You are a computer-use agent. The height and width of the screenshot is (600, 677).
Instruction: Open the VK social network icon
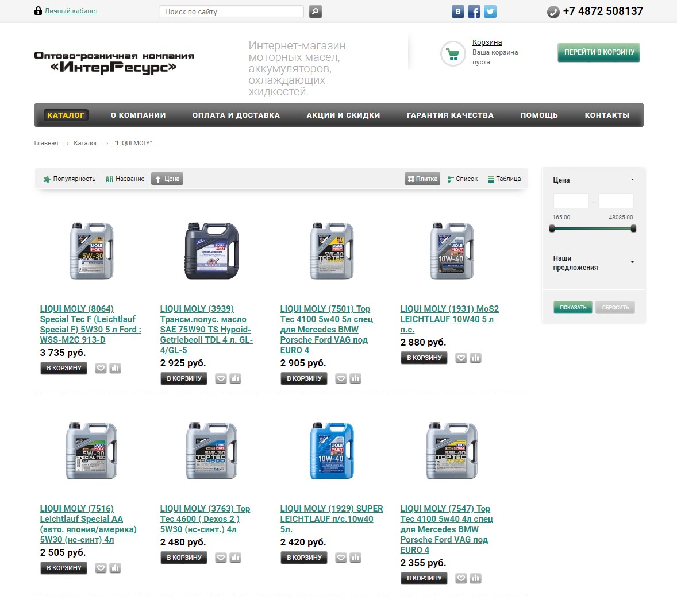click(457, 11)
